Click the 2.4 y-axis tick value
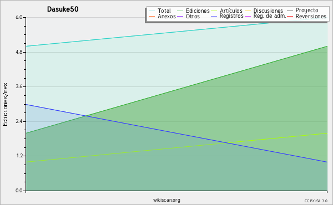Screen dimensions: 333x205 [x=19, y=121]
